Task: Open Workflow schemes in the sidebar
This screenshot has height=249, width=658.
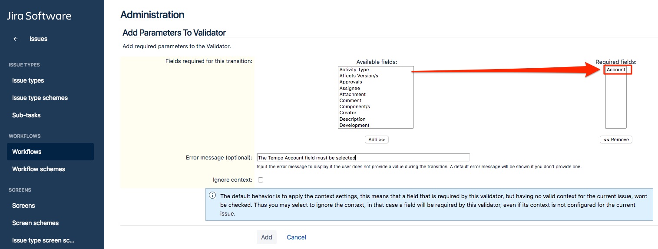Action: pos(39,169)
